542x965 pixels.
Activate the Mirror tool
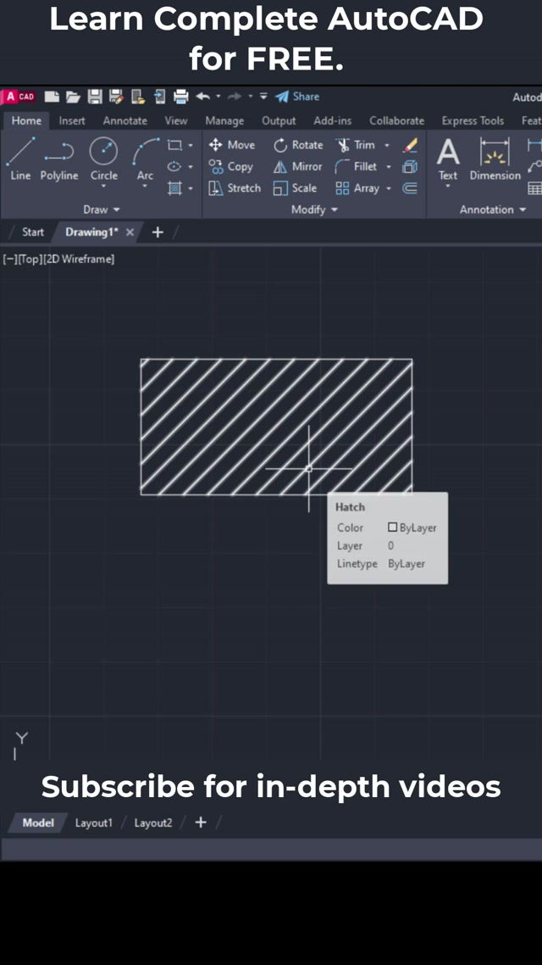pos(298,167)
